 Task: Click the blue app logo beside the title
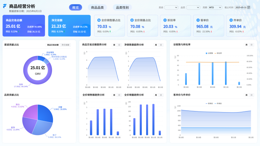tap(5, 6)
